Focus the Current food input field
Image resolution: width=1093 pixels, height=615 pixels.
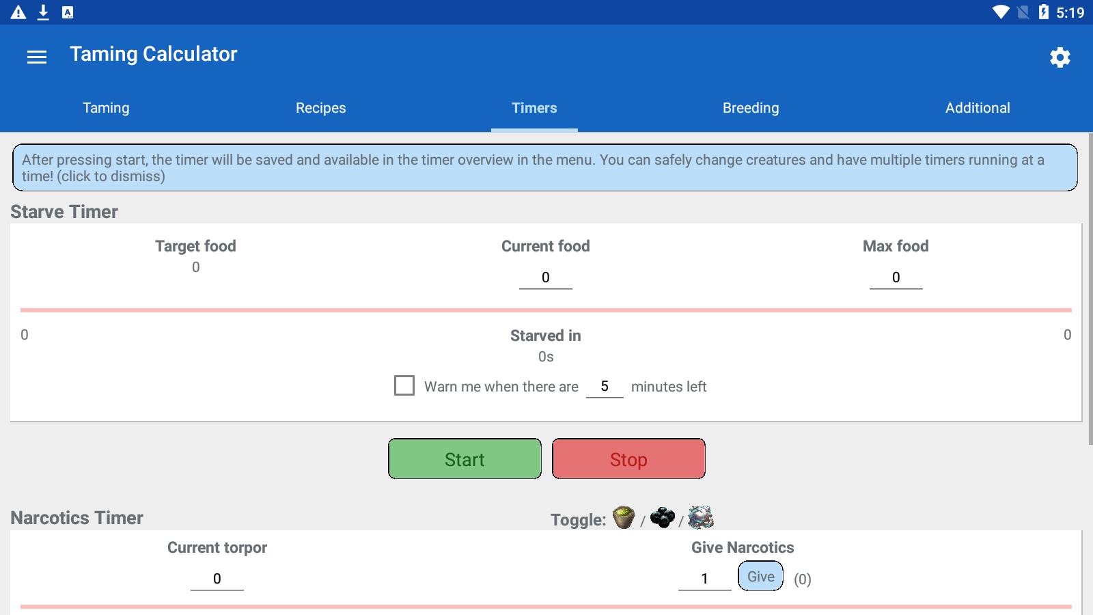(545, 277)
